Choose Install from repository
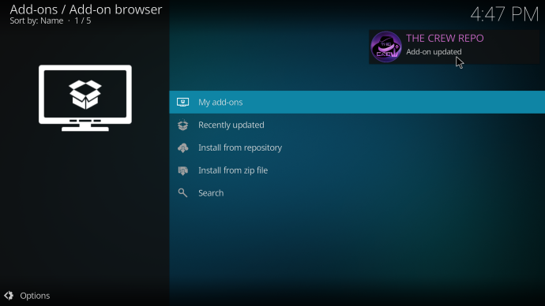This screenshot has width=545, height=306. click(357, 147)
